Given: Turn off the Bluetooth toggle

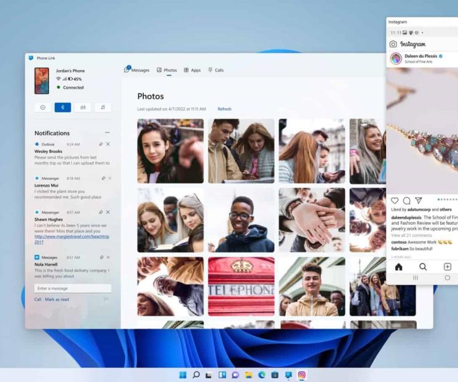Looking at the screenshot, I should point(63,107).
